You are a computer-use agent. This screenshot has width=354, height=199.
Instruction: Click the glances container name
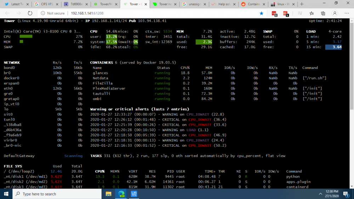(100, 73)
